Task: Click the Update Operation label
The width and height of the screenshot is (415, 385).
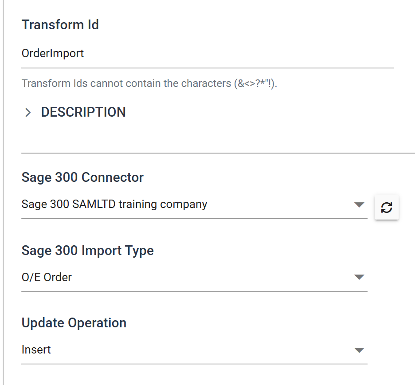Action: (74, 323)
